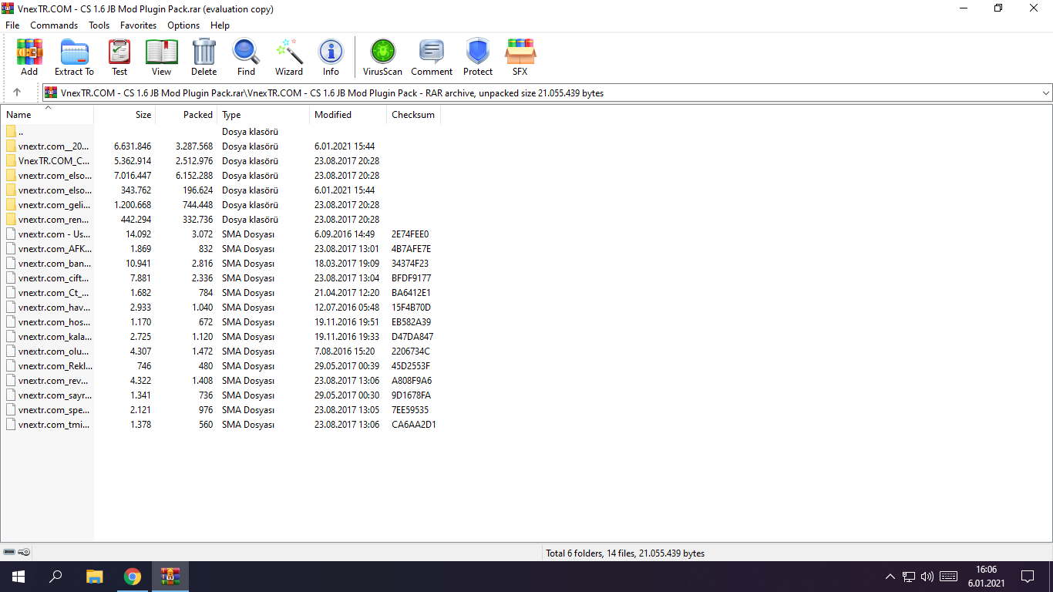Click the View toolbar icon
The width and height of the screenshot is (1053, 592).
pos(162,58)
